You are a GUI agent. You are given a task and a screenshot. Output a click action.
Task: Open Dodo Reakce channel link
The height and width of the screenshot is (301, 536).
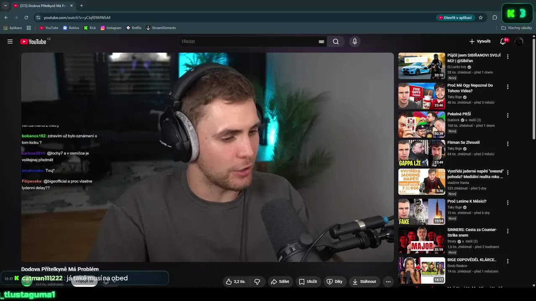(457, 265)
